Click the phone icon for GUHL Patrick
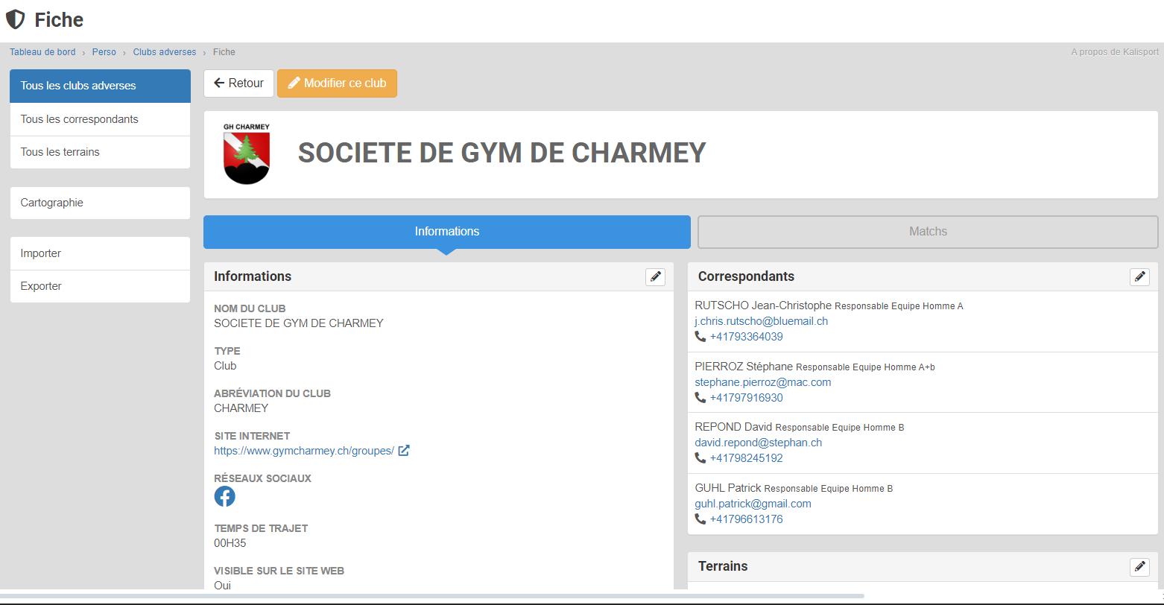 point(700,519)
